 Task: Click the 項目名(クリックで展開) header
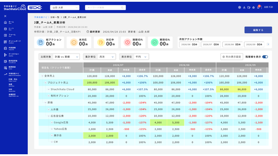click(x=61, y=68)
